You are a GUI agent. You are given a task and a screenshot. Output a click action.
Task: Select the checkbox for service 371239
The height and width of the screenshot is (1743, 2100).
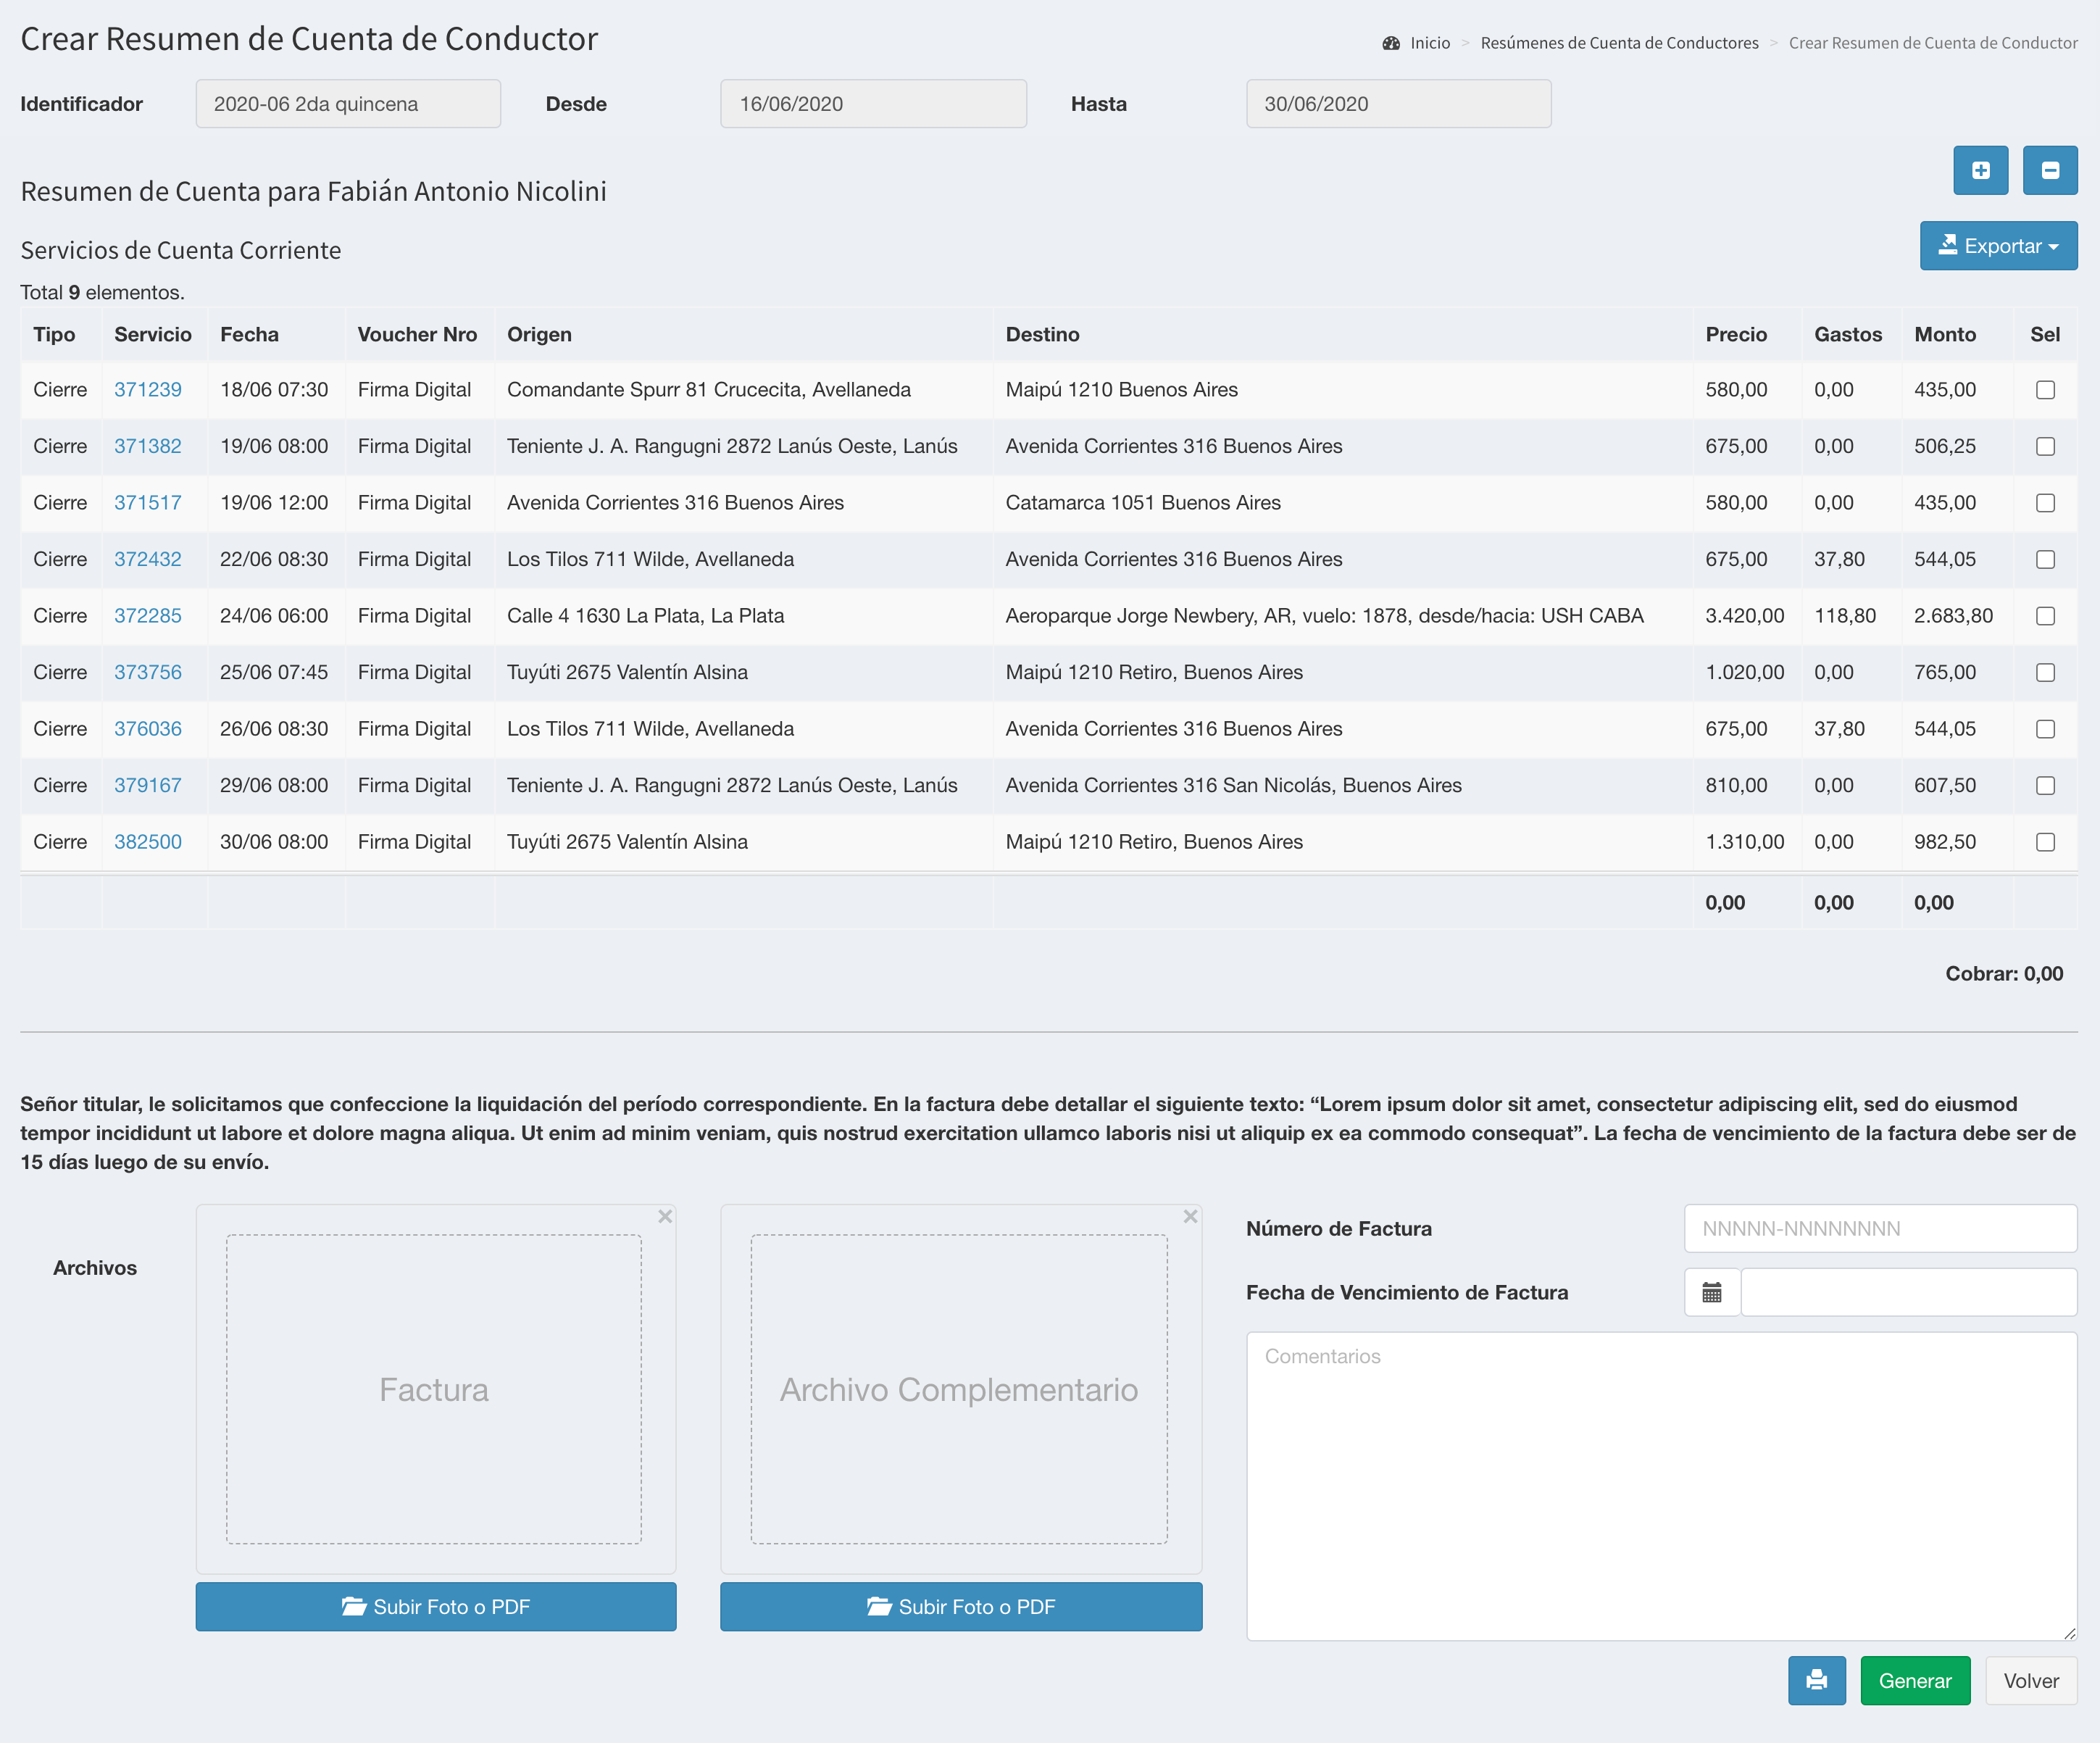(x=2045, y=390)
